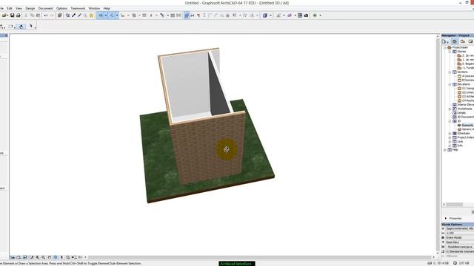Open the Edit menu

[x=10, y=8]
